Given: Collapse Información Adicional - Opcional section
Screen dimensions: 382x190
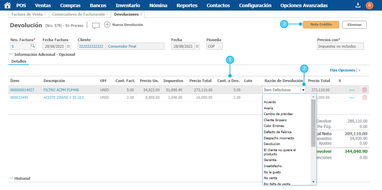Looking at the screenshot, I should 12,54.
